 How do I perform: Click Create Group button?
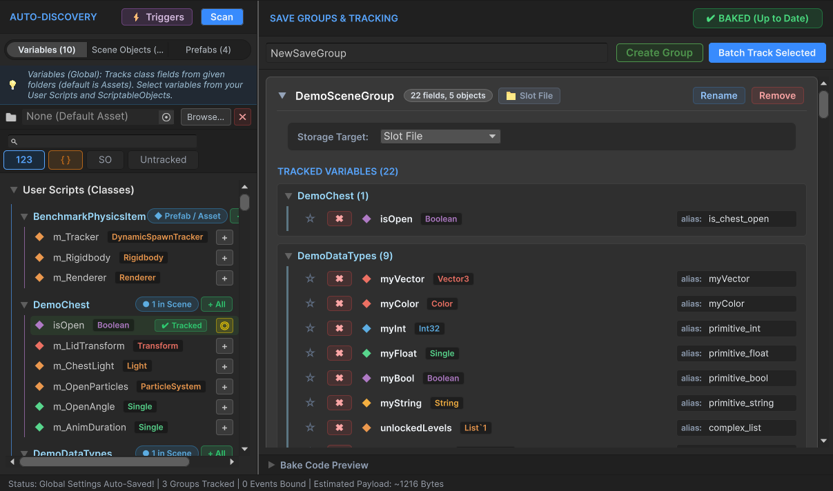(659, 53)
